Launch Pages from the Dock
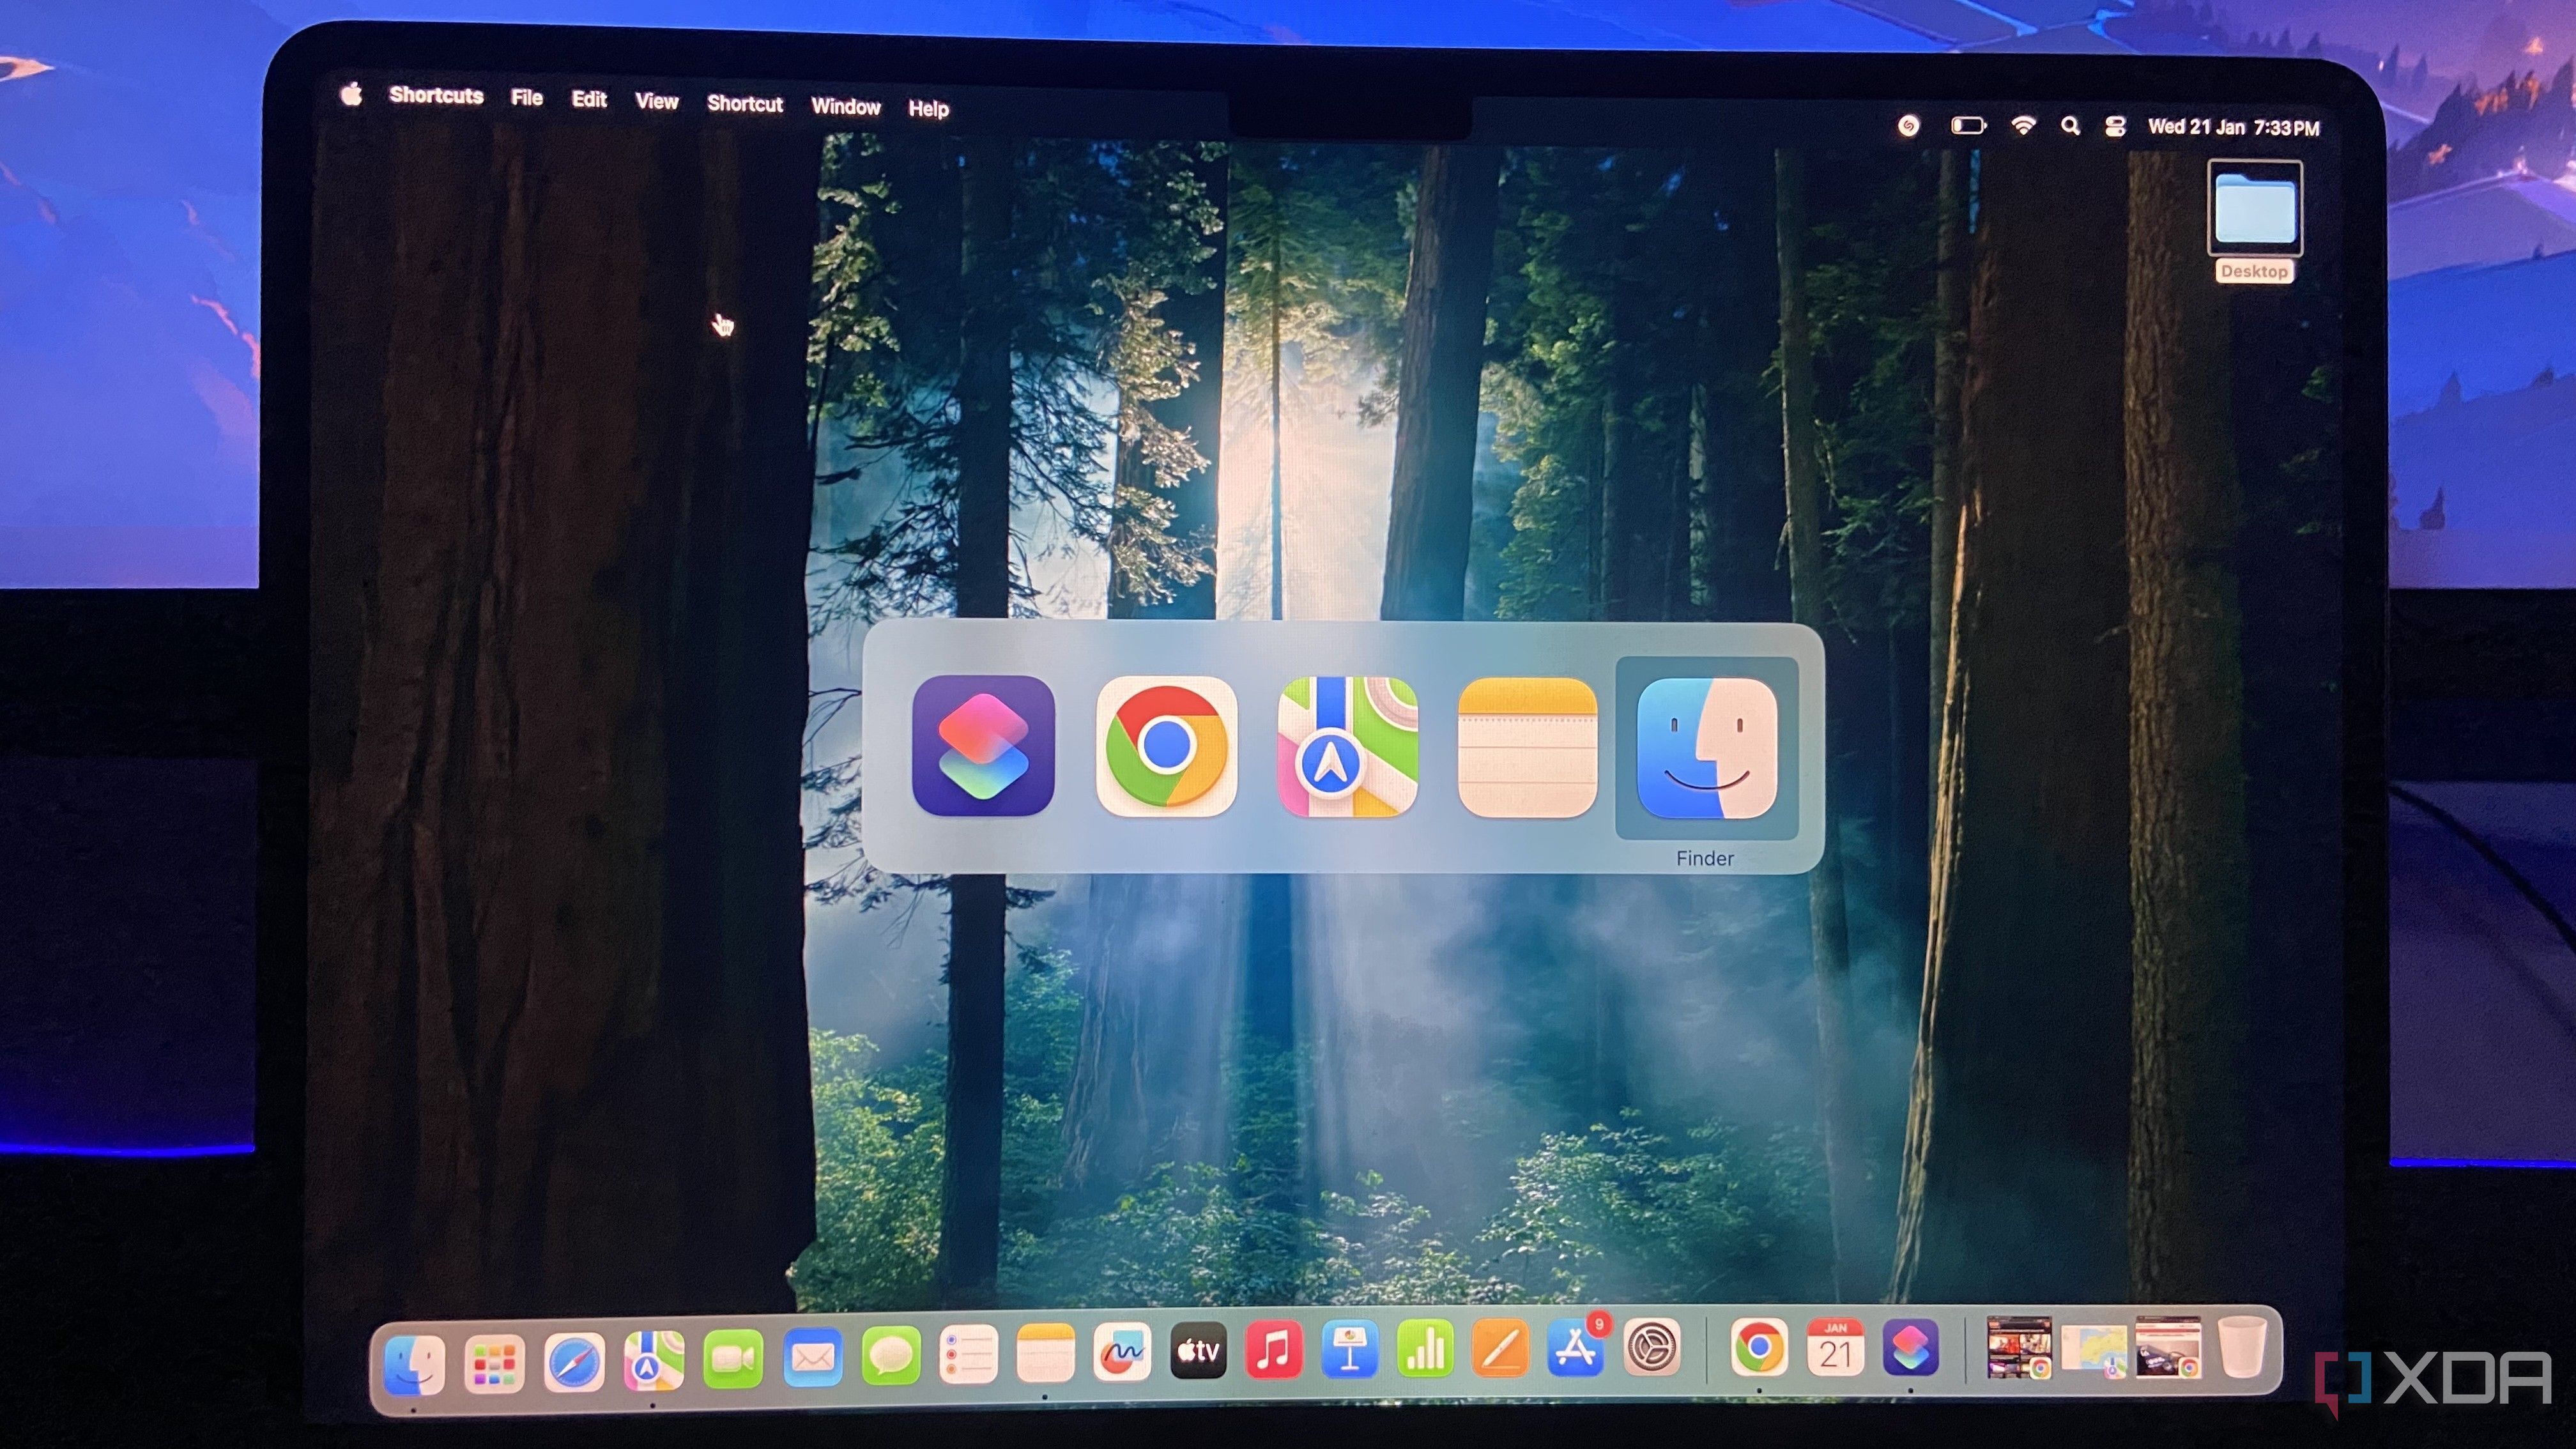 tap(1500, 1348)
